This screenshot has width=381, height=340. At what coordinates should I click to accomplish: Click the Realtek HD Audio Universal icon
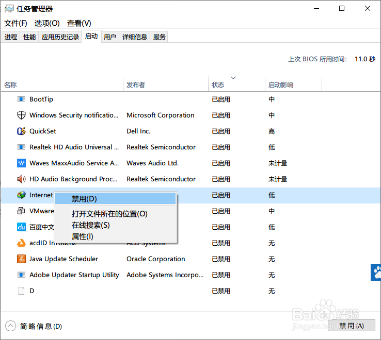(21, 147)
